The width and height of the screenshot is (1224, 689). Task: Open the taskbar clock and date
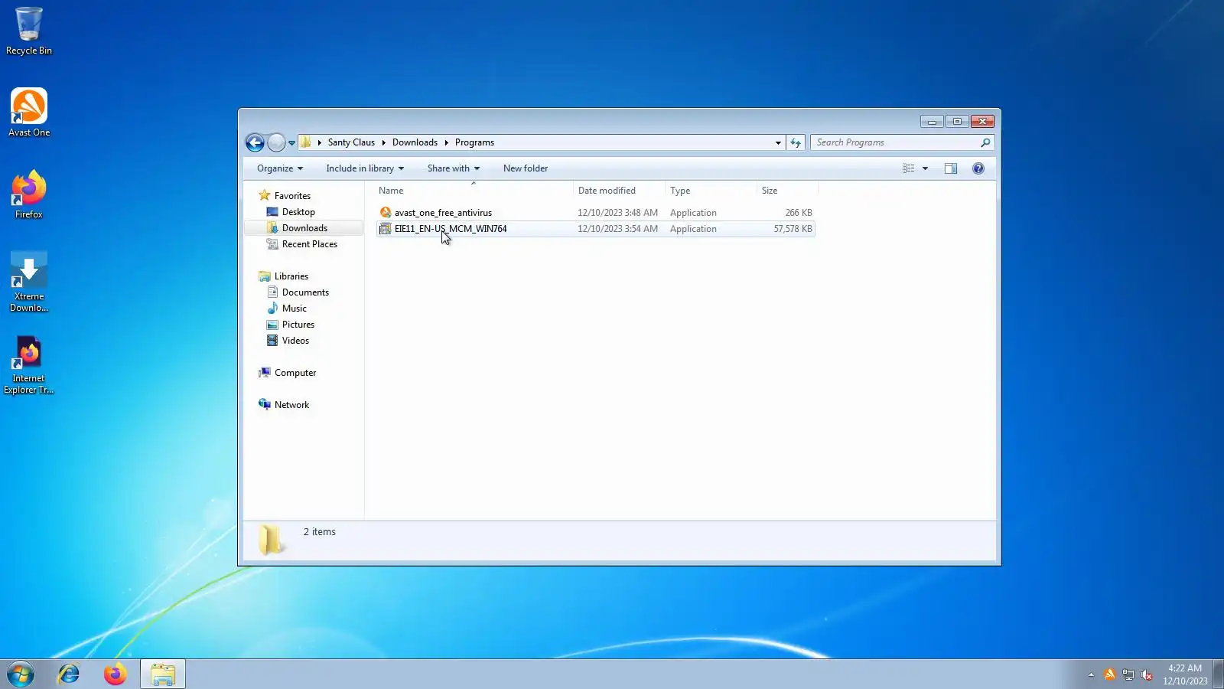coord(1185,674)
